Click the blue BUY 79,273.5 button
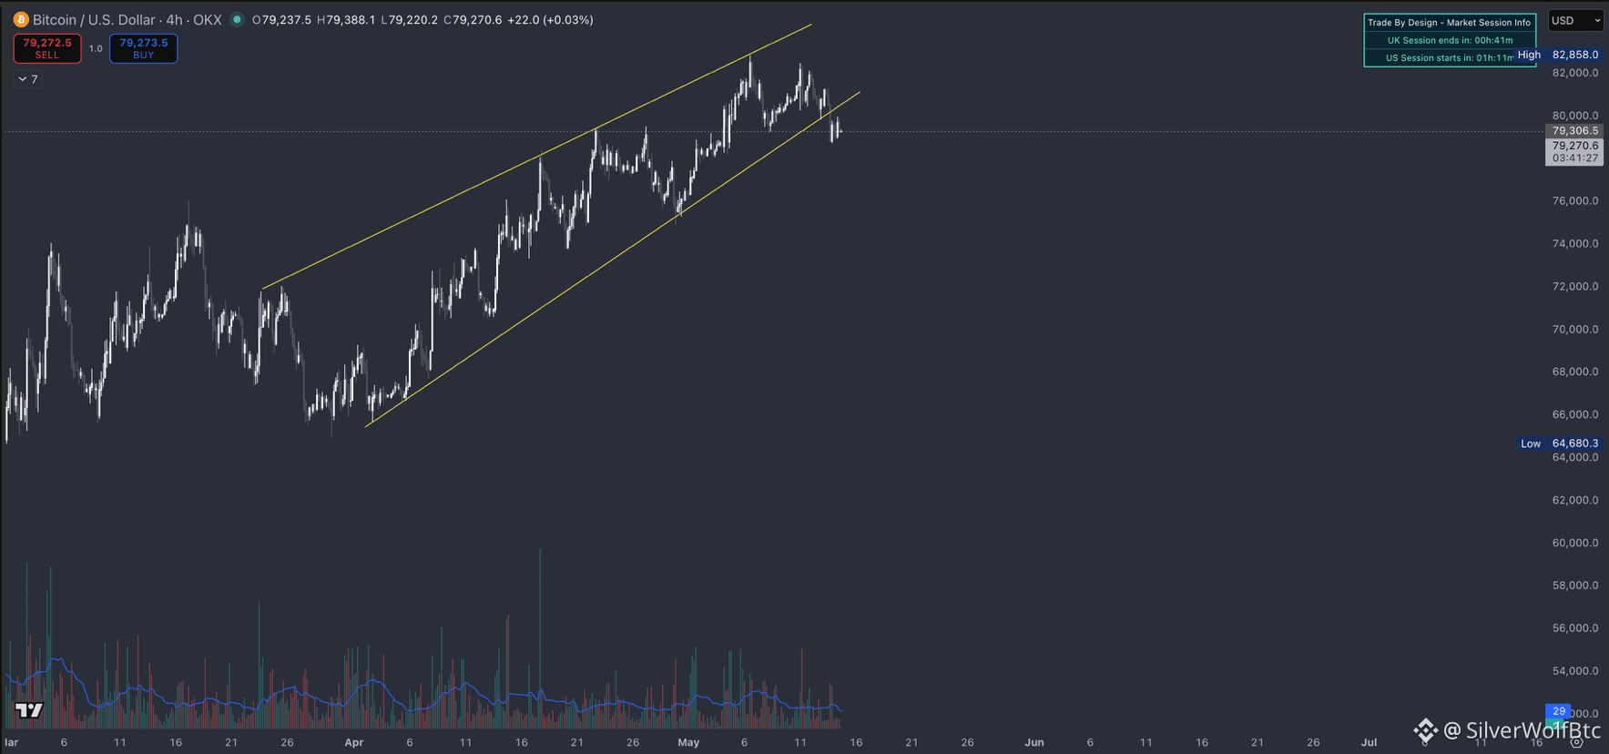 (x=144, y=48)
